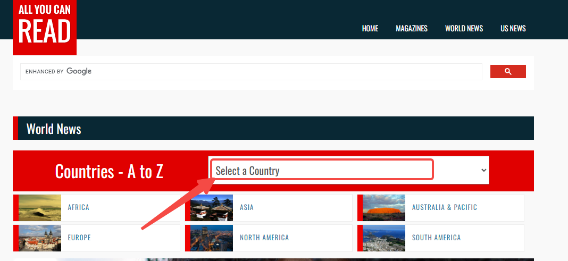Screen dimensions: 568x261
Task: Click the red search magnifier button
Action: [508, 72]
